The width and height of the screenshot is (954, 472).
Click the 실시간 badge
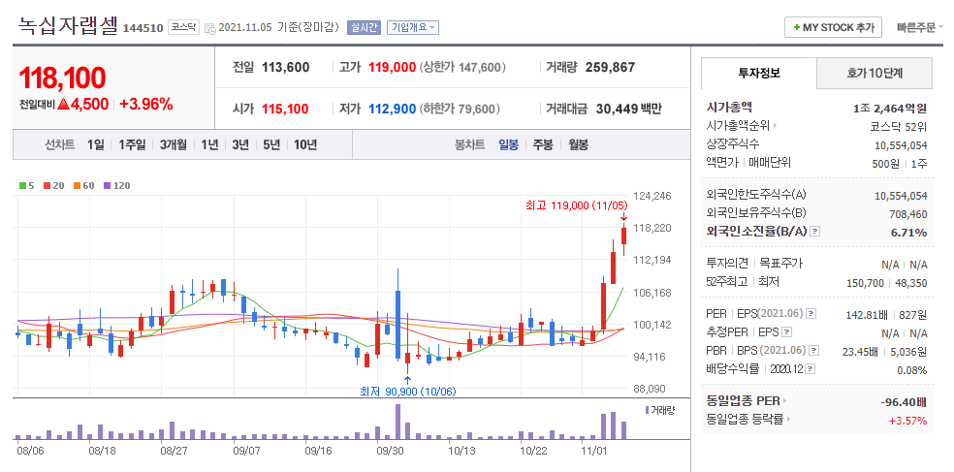coord(364,27)
